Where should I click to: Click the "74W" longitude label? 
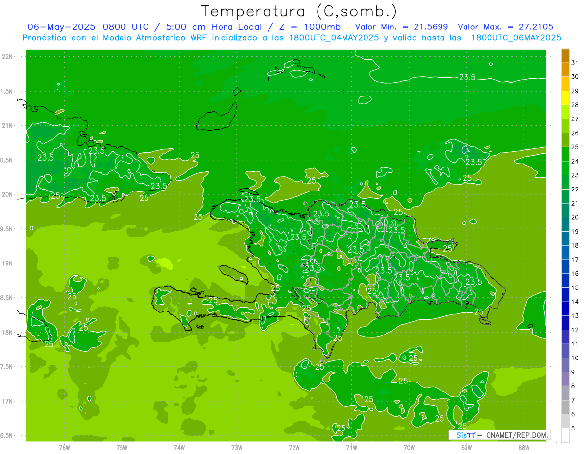pyautogui.click(x=179, y=448)
